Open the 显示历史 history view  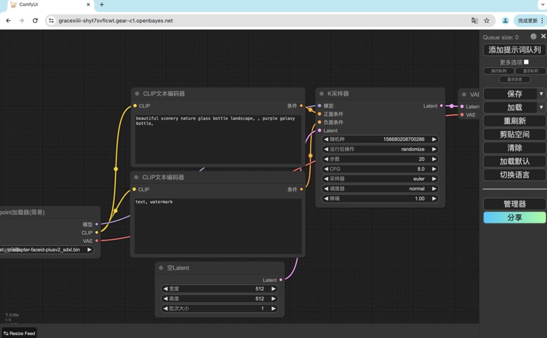(x=515, y=79)
